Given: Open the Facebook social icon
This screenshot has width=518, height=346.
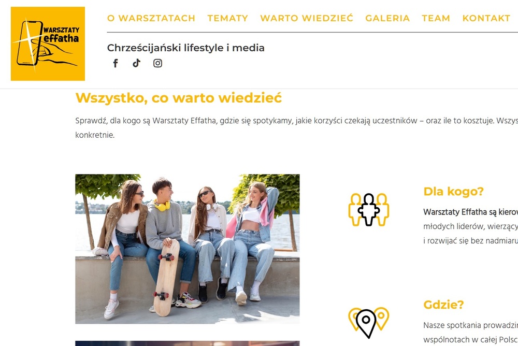Looking at the screenshot, I should (116, 63).
